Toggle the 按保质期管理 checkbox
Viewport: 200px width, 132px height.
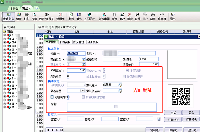tap(124, 77)
